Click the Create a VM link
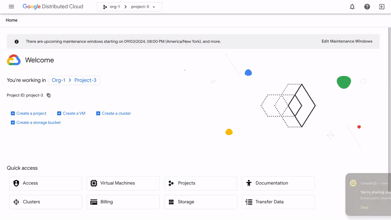The height and width of the screenshot is (220, 391). (x=74, y=114)
